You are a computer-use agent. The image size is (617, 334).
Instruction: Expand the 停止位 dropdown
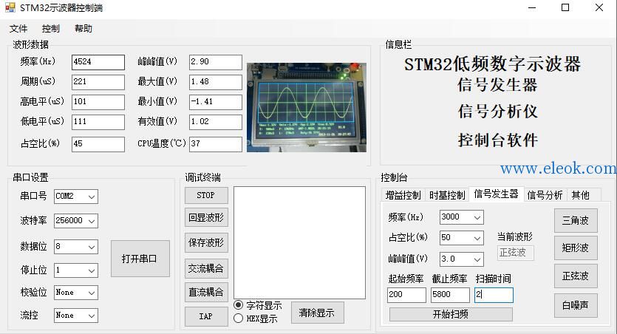point(92,270)
